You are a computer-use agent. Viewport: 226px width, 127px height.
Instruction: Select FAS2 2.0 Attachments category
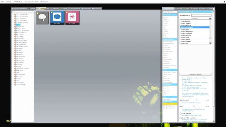coord(22,31)
